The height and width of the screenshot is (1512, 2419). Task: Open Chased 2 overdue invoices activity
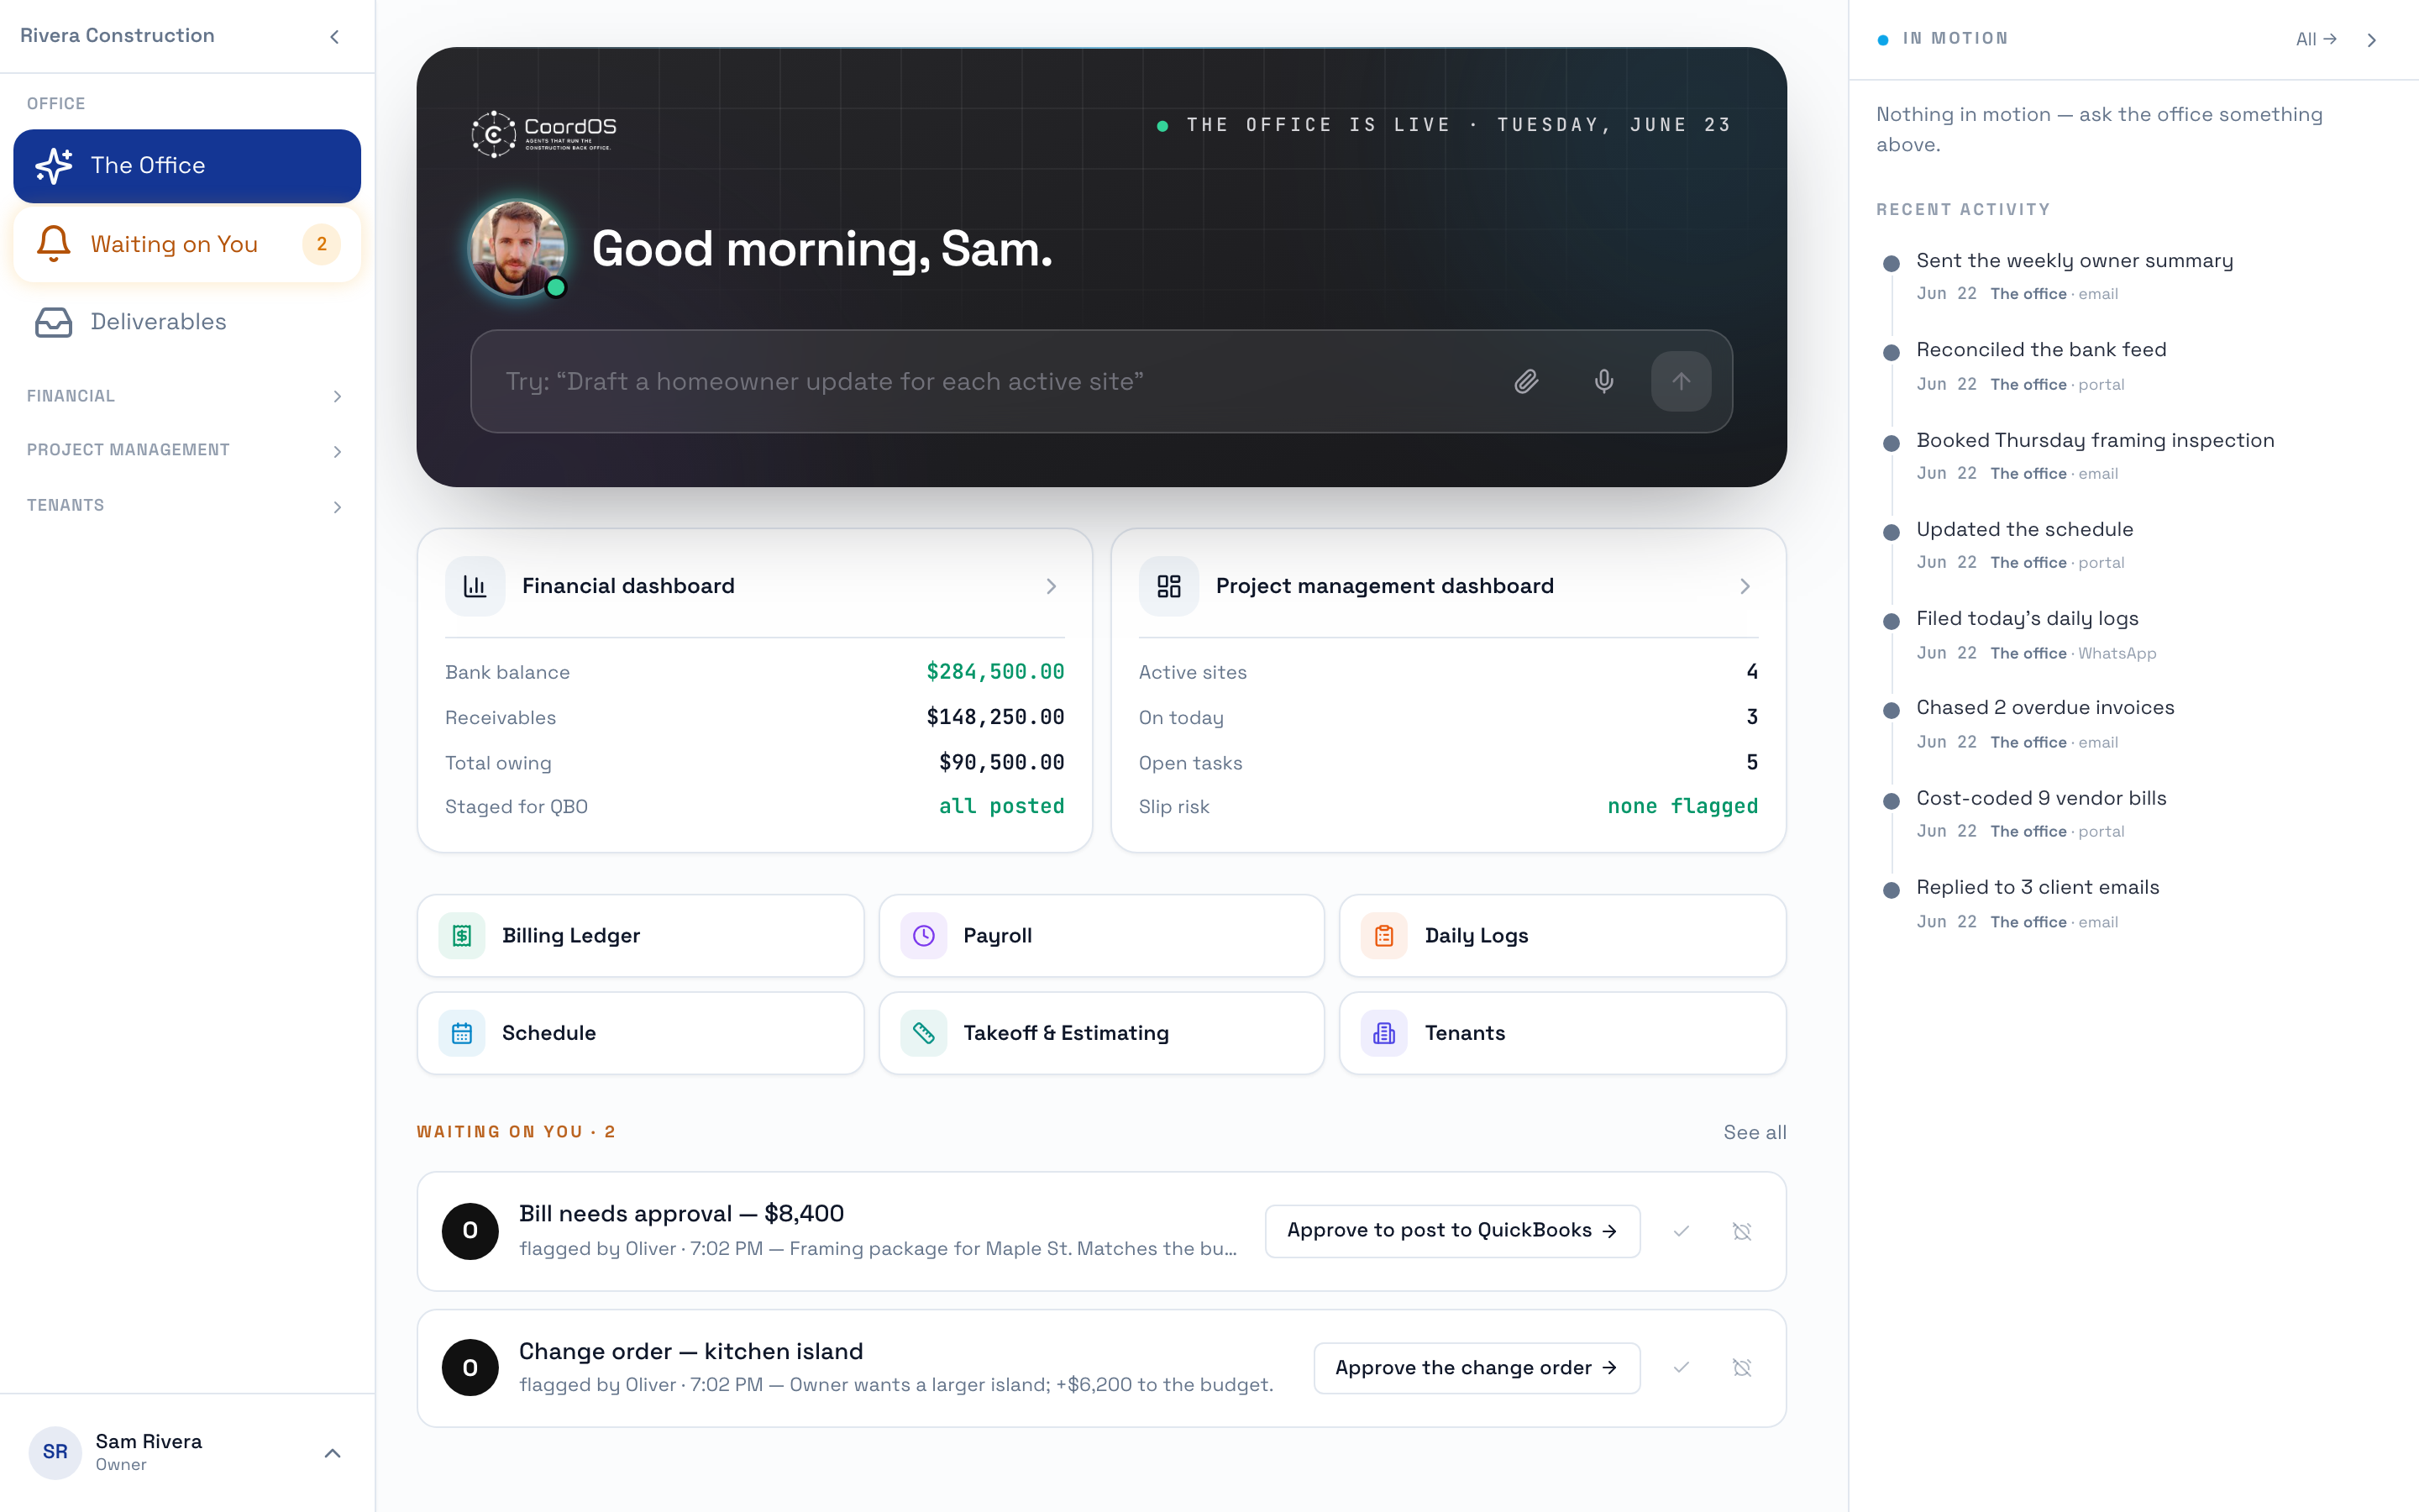pyautogui.click(x=2045, y=708)
